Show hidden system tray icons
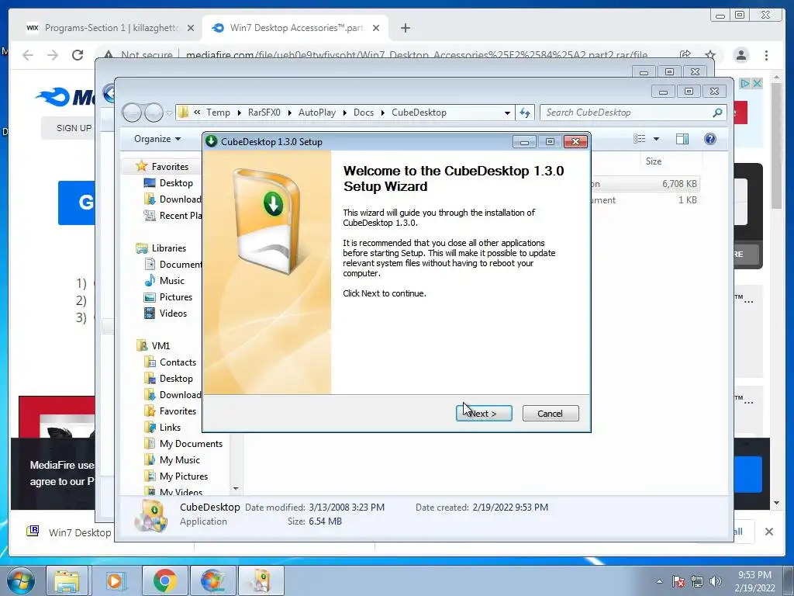 click(659, 581)
